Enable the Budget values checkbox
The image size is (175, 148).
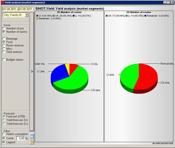pos(4,60)
